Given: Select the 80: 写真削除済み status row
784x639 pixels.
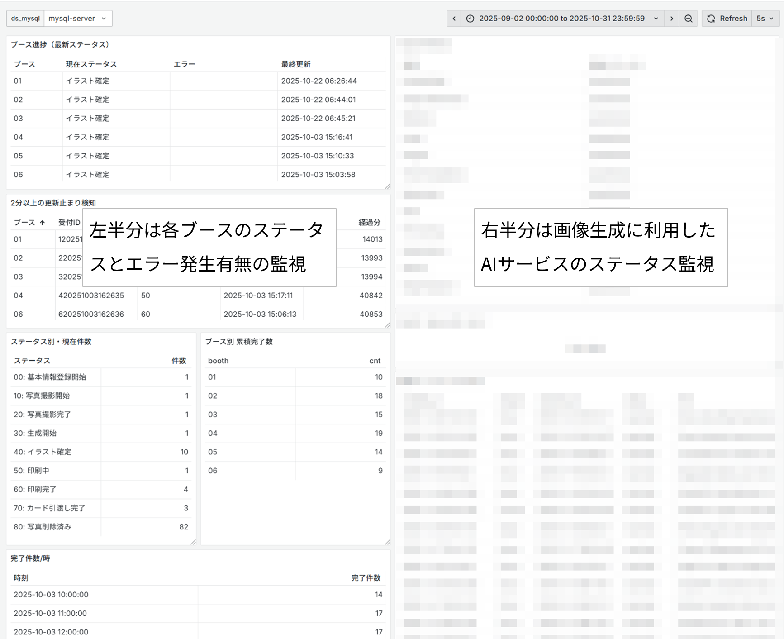Looking at the screenshot, I should point(43,527).
